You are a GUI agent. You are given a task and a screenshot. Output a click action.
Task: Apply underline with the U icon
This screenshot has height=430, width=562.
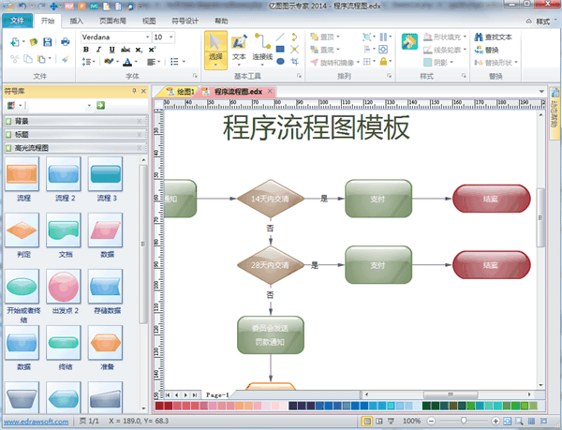pos(111,50)
